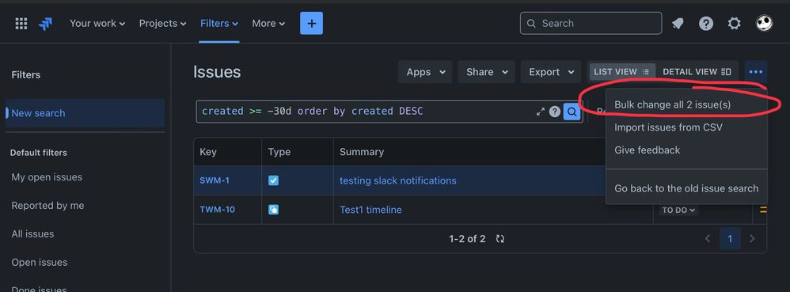
Task: Refresh the results with reload icon
Action: tap(499, 239)
